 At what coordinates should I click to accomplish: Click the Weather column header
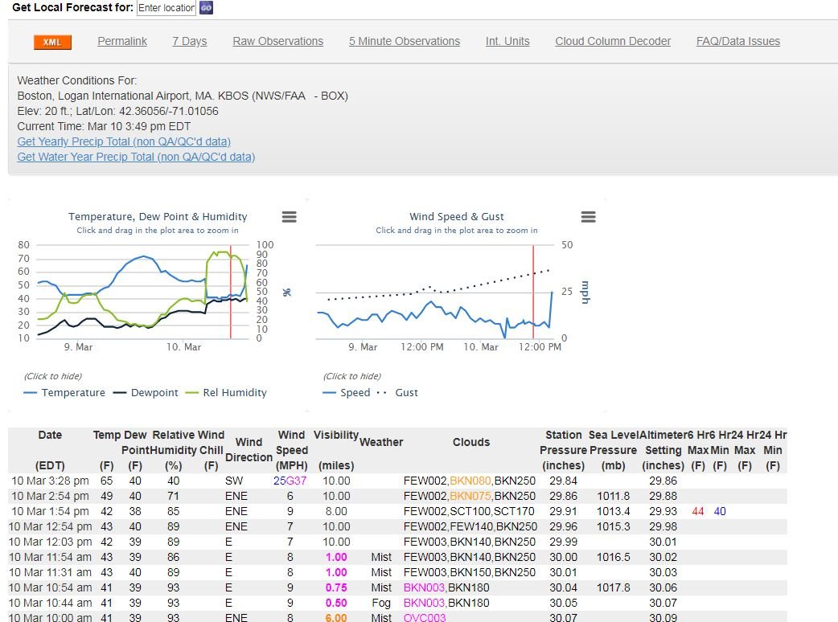pos(381,442)
